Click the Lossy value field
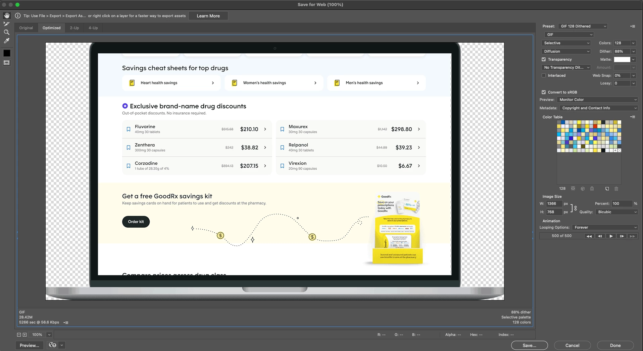 point(622,83)
